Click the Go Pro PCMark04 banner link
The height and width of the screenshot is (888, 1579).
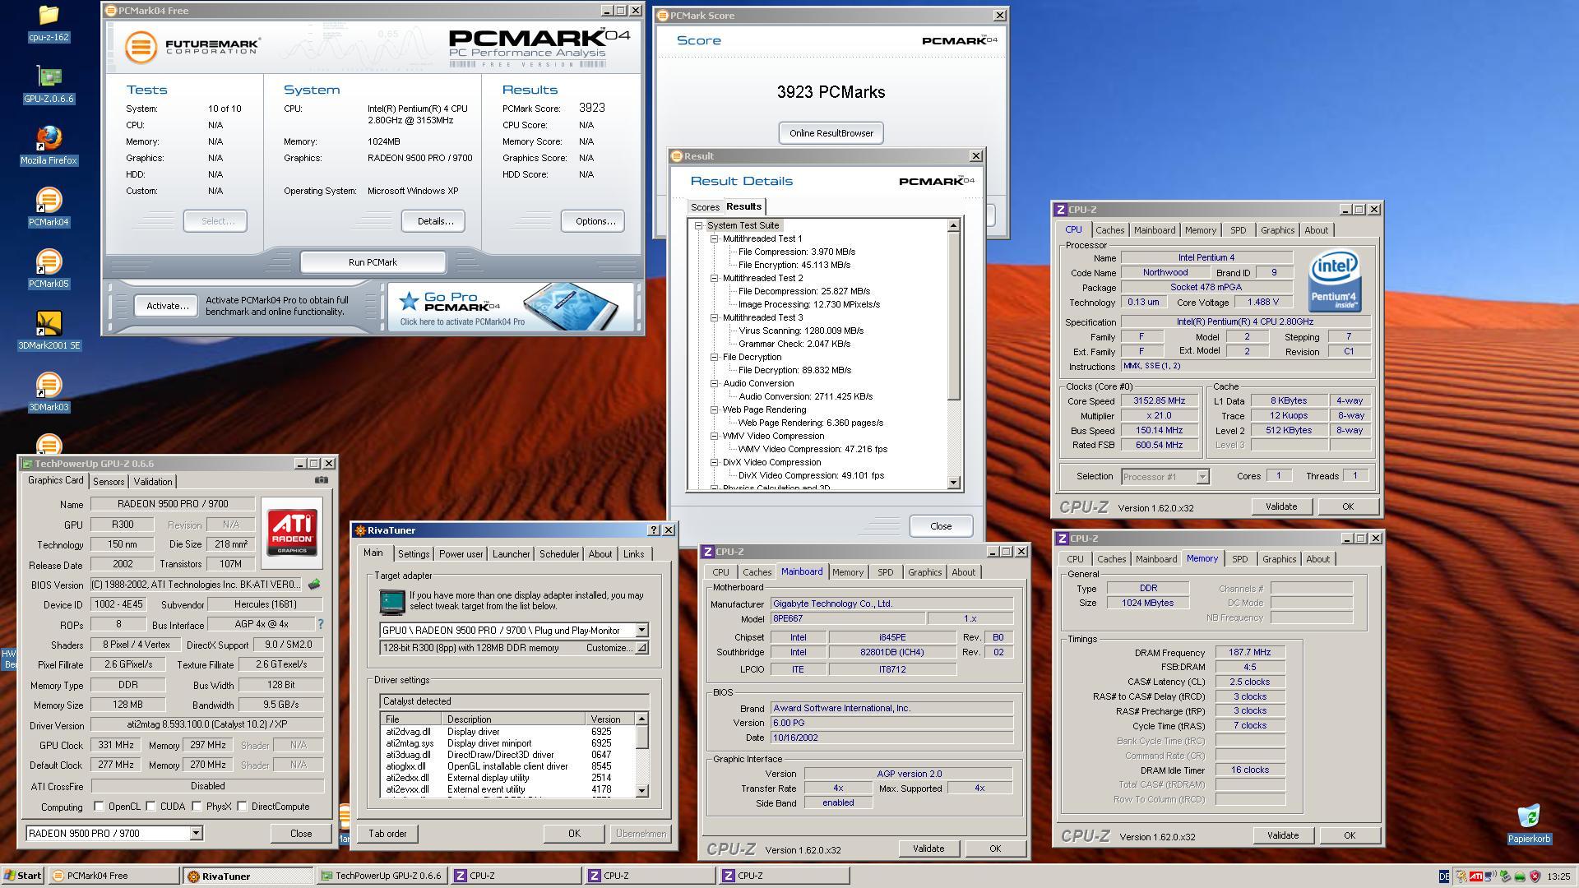pos(510,306)
